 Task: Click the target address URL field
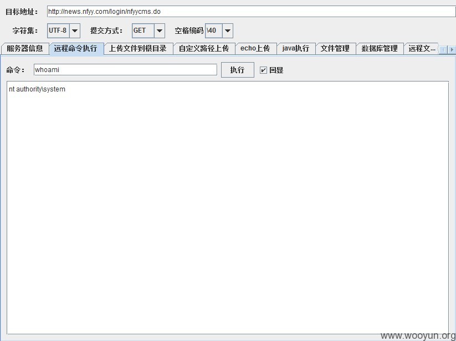click(x=251, y=12)
